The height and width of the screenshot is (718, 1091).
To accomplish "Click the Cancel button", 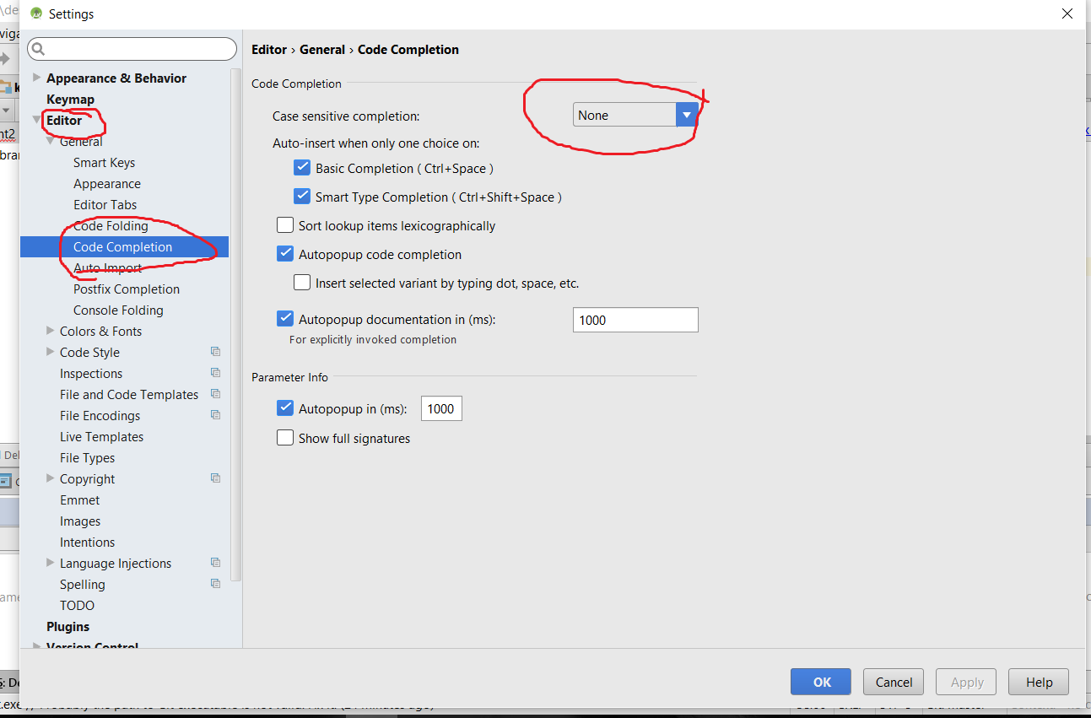I will (894, 683).
